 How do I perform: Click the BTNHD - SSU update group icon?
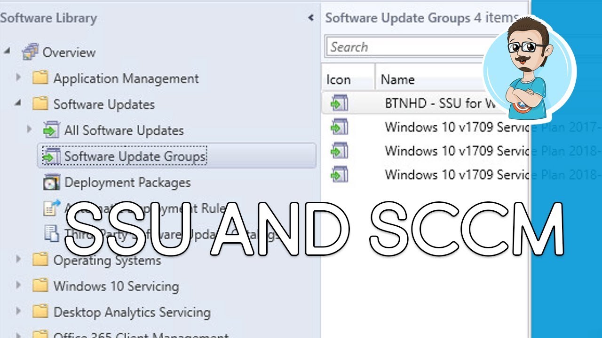click(339, 103)
